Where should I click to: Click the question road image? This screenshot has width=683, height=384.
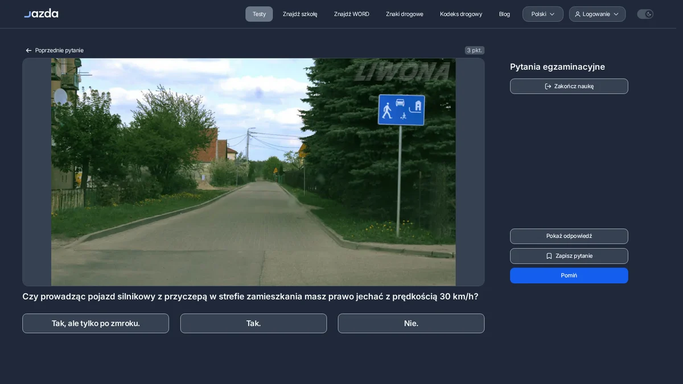[x=253, y=172]
